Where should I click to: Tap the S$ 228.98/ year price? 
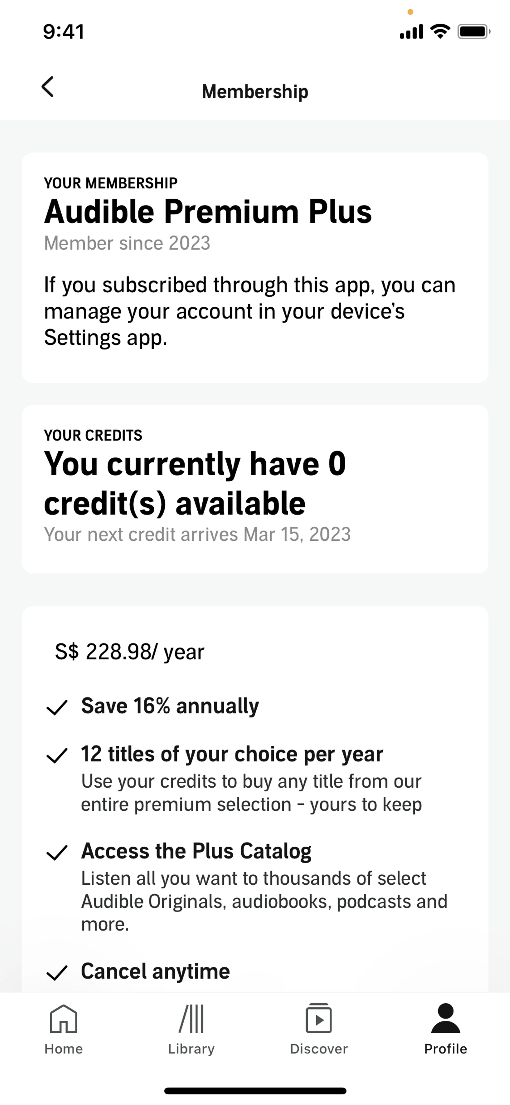[x=129, y=652]
